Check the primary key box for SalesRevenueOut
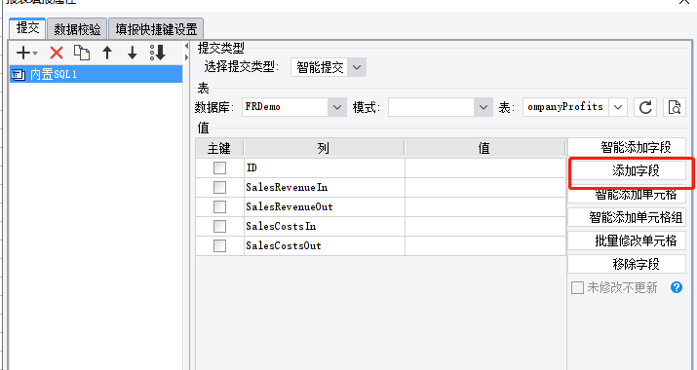The height and width of the screenshot is (370, 697). pos(219,207)
